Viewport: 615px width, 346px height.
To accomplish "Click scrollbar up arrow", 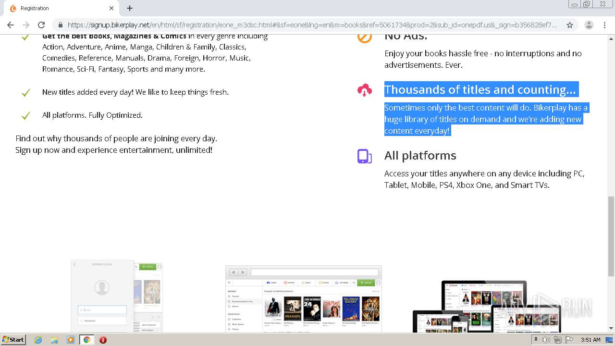I will [611, 38].
